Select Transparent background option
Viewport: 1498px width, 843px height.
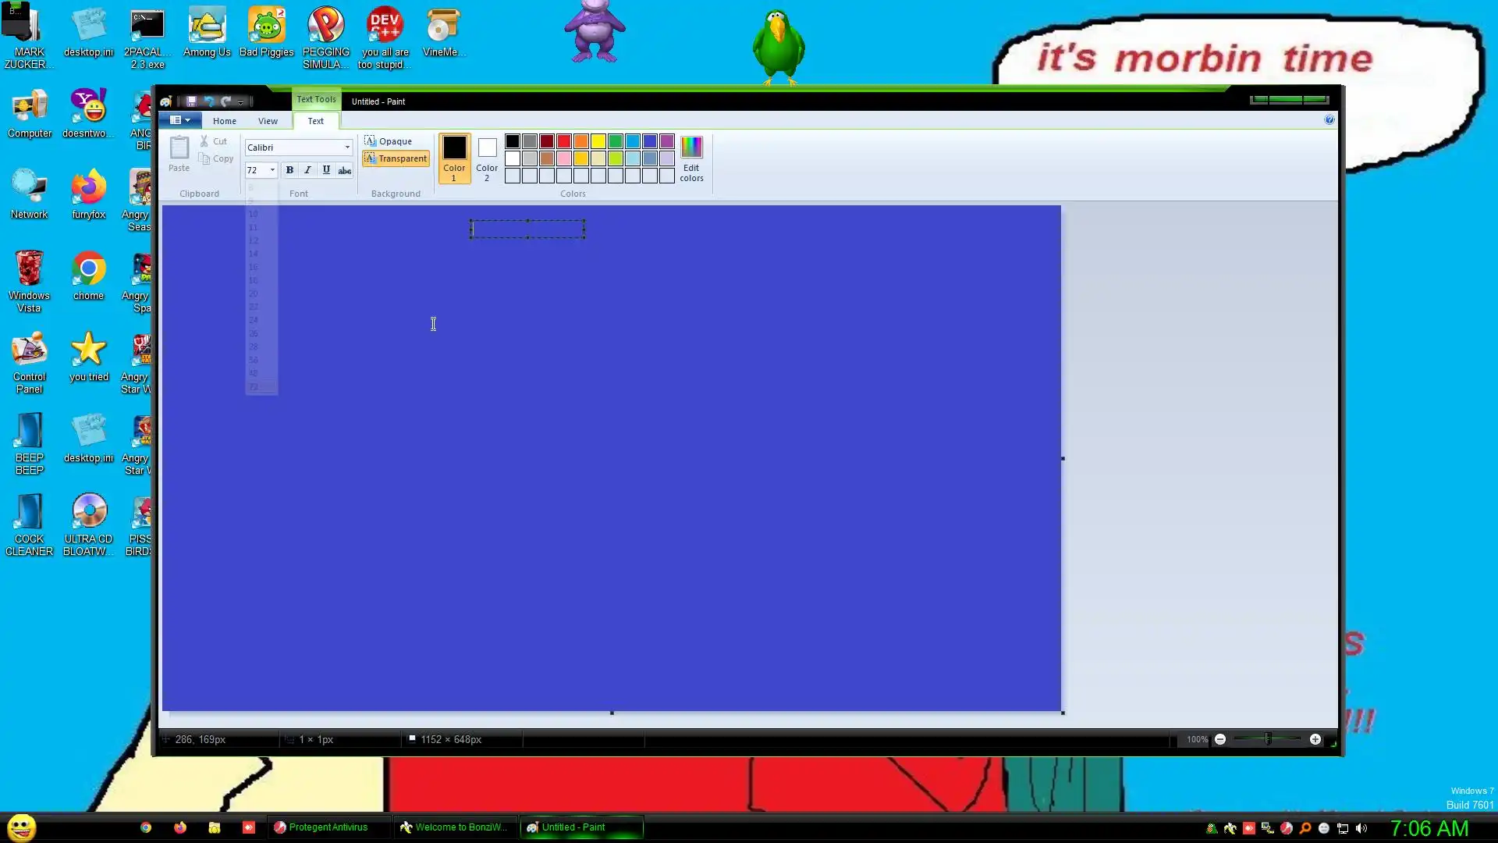pyautogui.click(x=396, y=158)
